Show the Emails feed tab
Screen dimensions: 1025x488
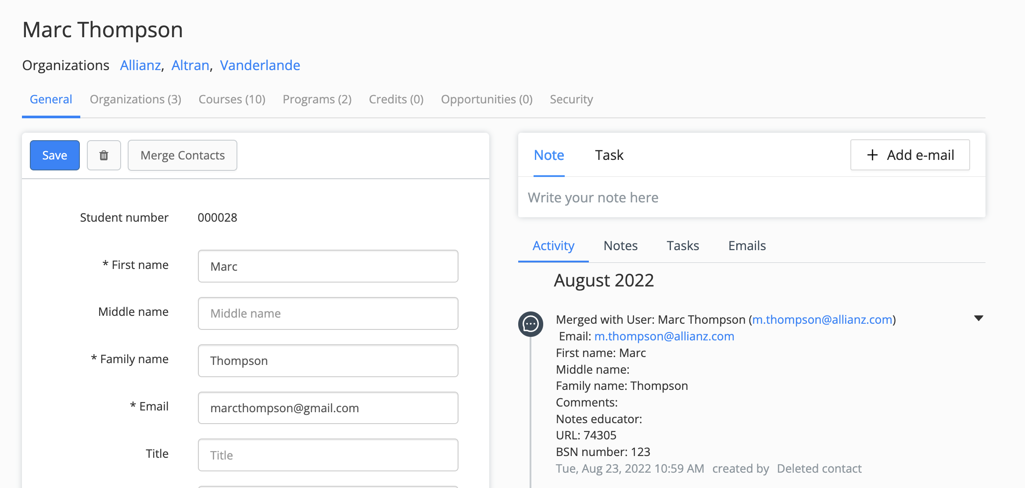coord(747,246)
